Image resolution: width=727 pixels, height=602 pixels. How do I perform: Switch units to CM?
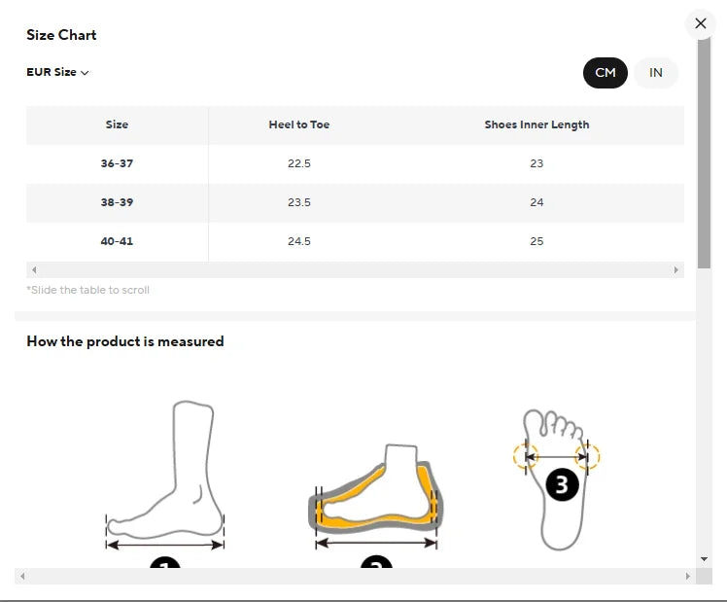click(x=606, y=73)
